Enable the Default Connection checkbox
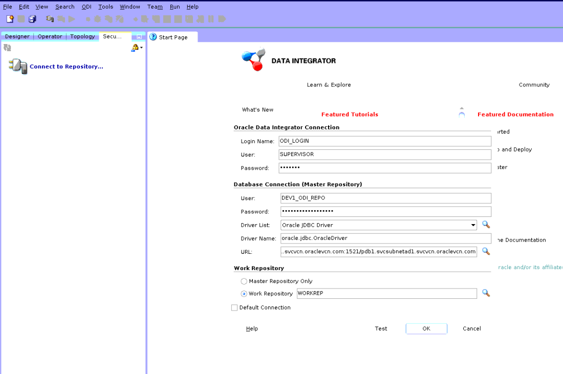Viewport: 563px width, 374px height. [234, 307]
